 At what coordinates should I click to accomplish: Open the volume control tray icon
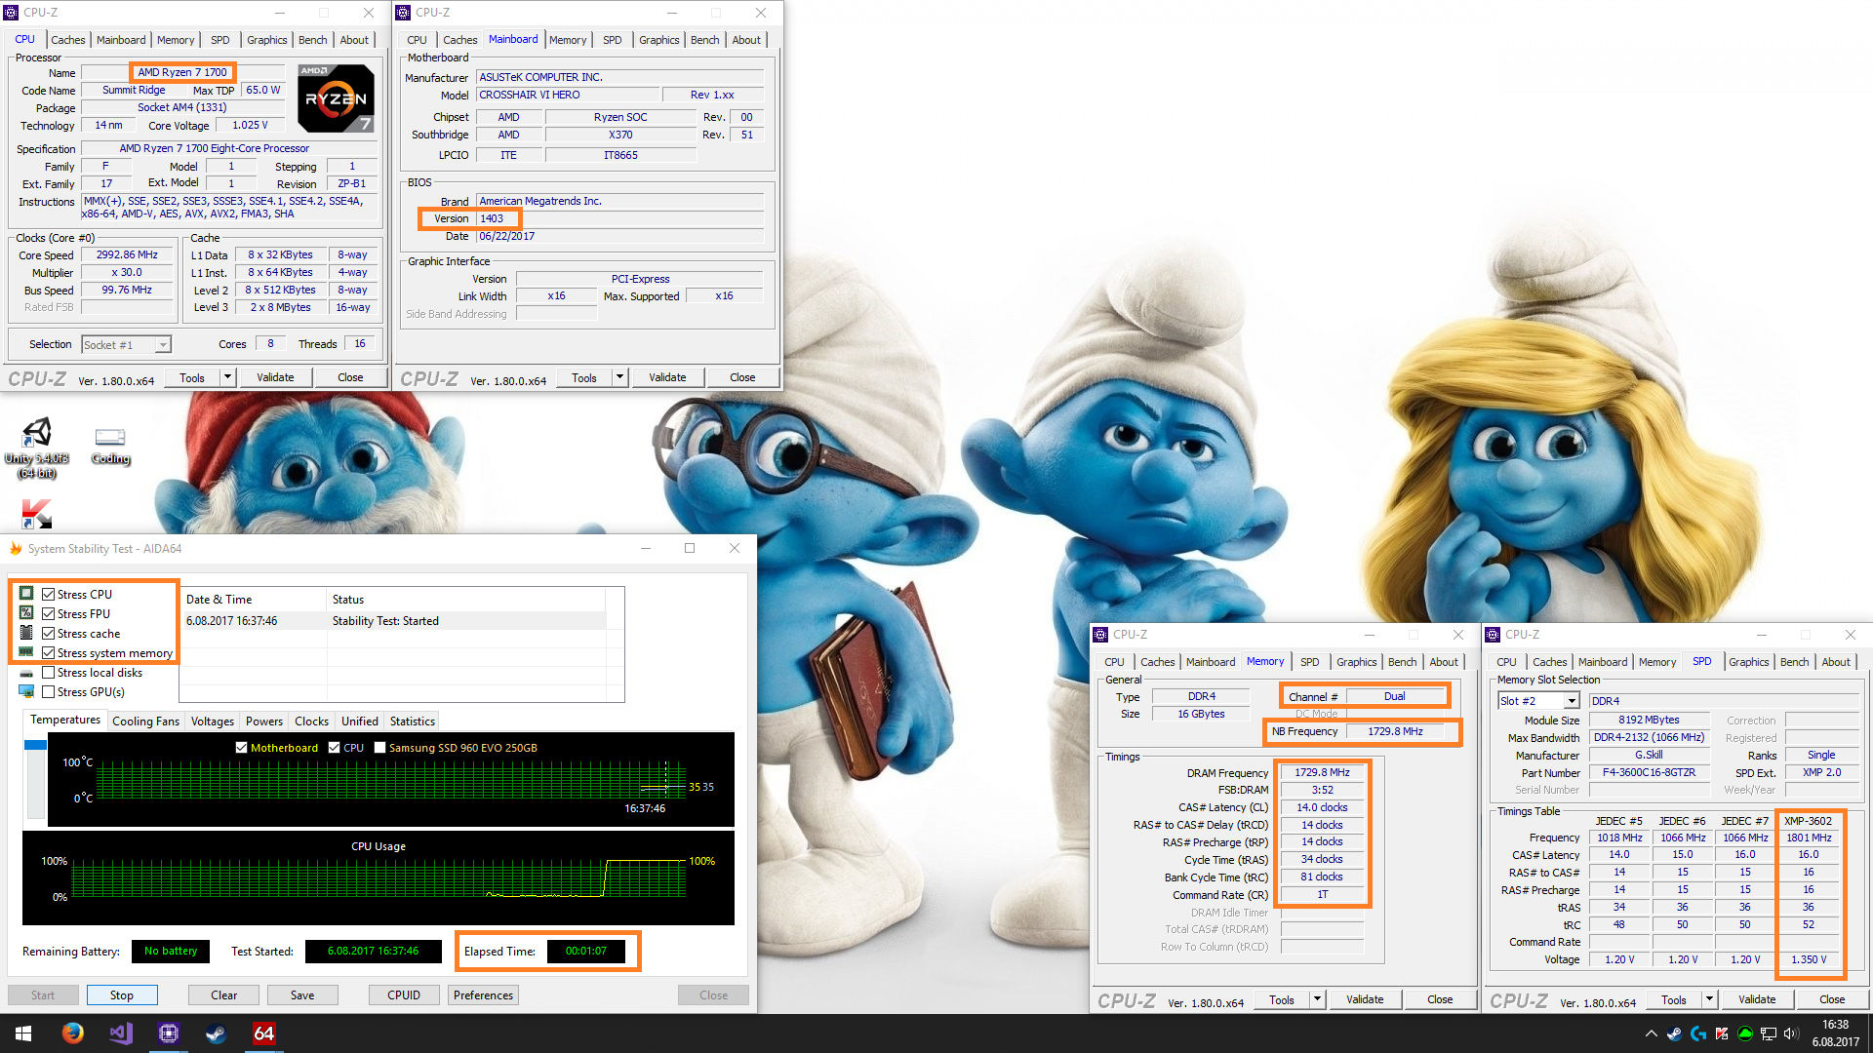(x=1791, y=1033)
